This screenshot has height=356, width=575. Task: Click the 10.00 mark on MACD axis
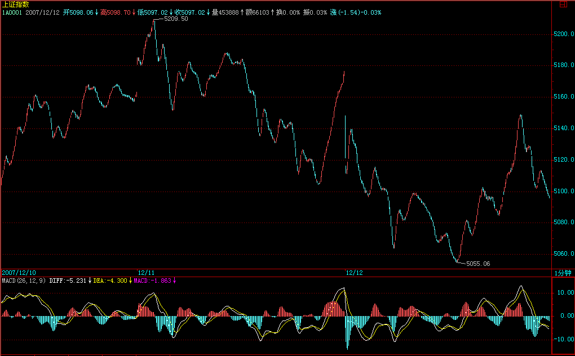click(565, 293)
